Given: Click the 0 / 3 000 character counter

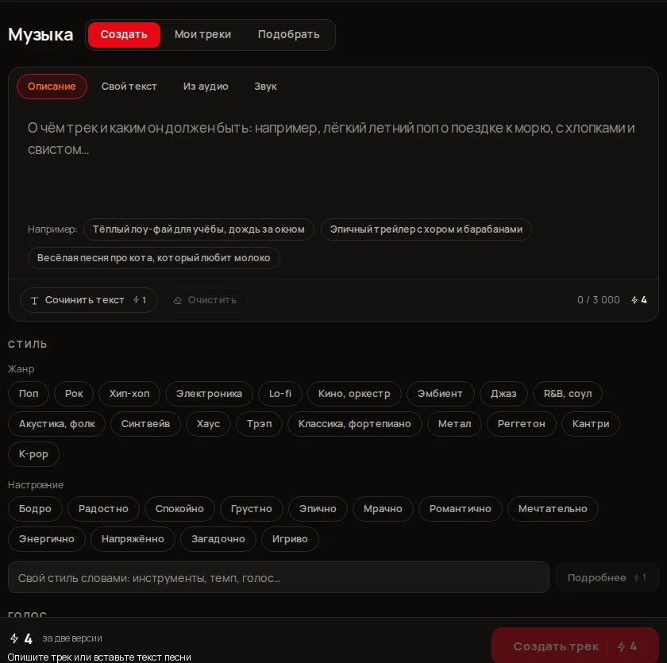Looking at the screenshot, I should coord(598,300).
